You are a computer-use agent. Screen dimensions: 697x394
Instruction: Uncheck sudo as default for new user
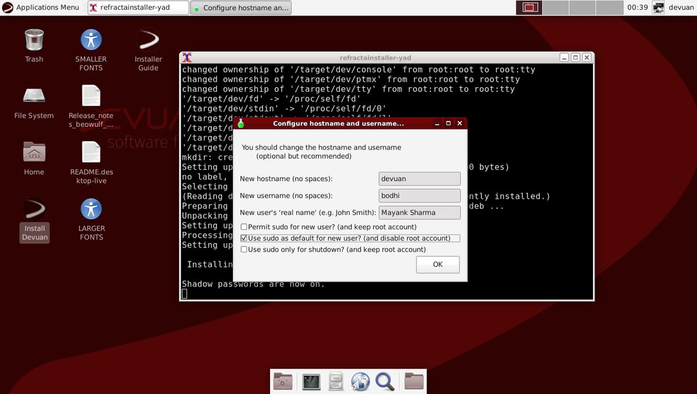(244, 238)
